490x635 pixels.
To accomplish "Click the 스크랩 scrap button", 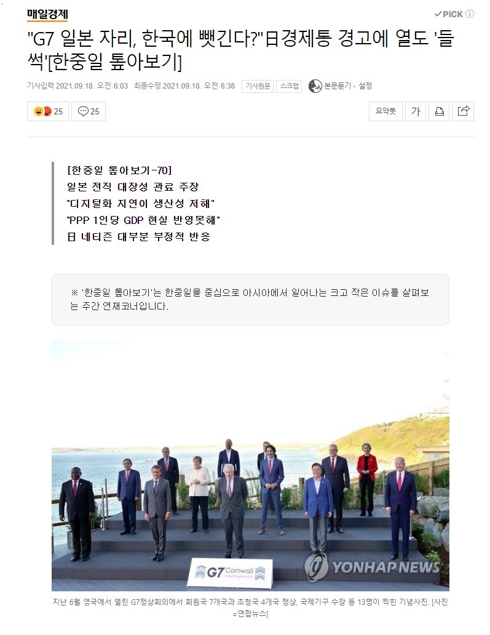I will (289, 86).
